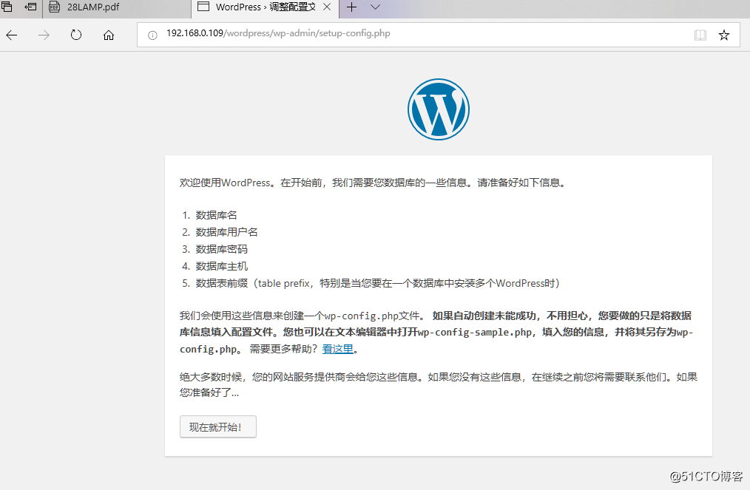Click the wp-config-sample.php text

(475, 333)
